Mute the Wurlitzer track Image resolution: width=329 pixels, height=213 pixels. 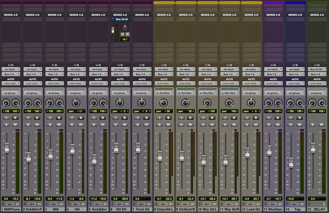click(278, 124)
